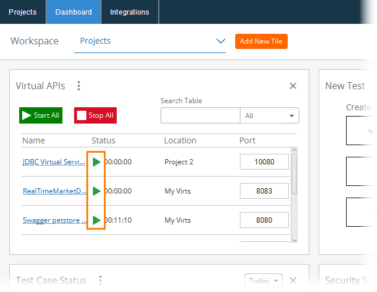Open RealTimeMarketD... link
The width and height of the screenshot is (377, 292).
click(x=55, y=191)
